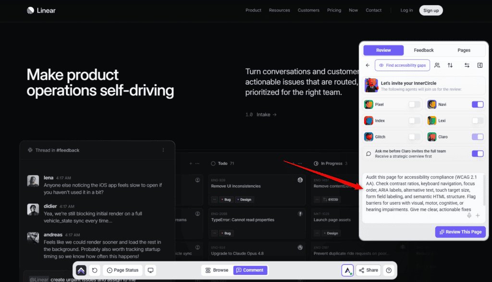The image size is (492, 282).
Task: Switch to the Review tab
Action: tap(383, 50)
